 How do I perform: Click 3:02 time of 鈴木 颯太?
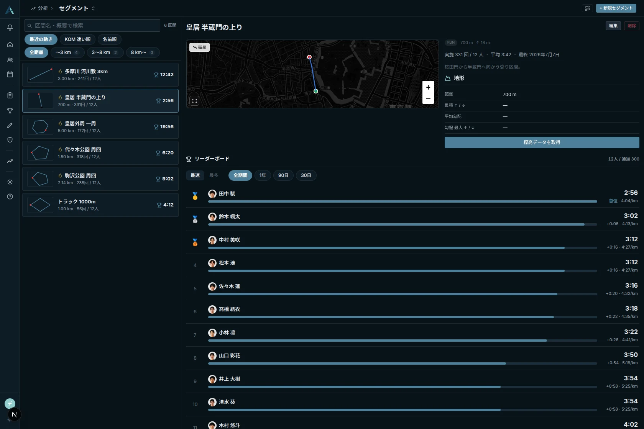tap(631, 216)
